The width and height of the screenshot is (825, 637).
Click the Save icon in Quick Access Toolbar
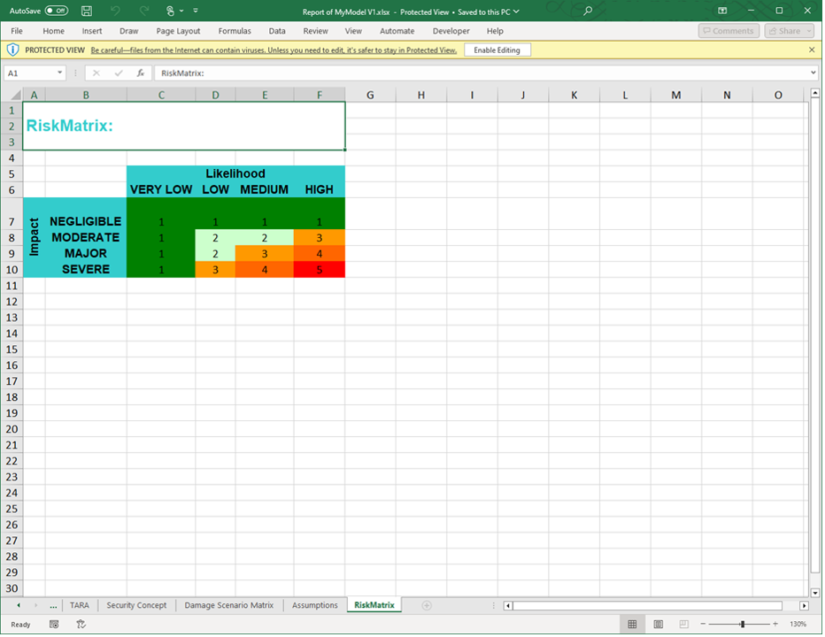pos(86,11)
